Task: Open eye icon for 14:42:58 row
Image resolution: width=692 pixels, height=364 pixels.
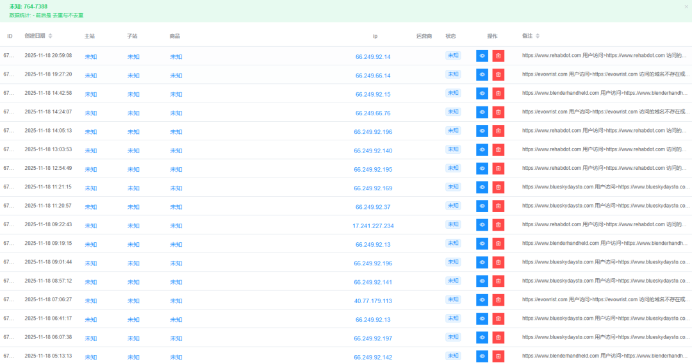Action: (482, 94)
